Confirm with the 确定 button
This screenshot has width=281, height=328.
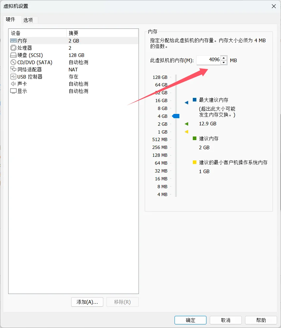[190, 320]
